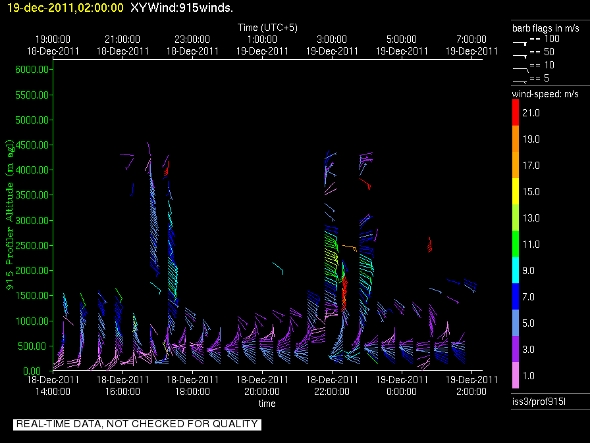Click the bottom axis 18-Dec-2011 22:00:00 label

coord(332,386)
